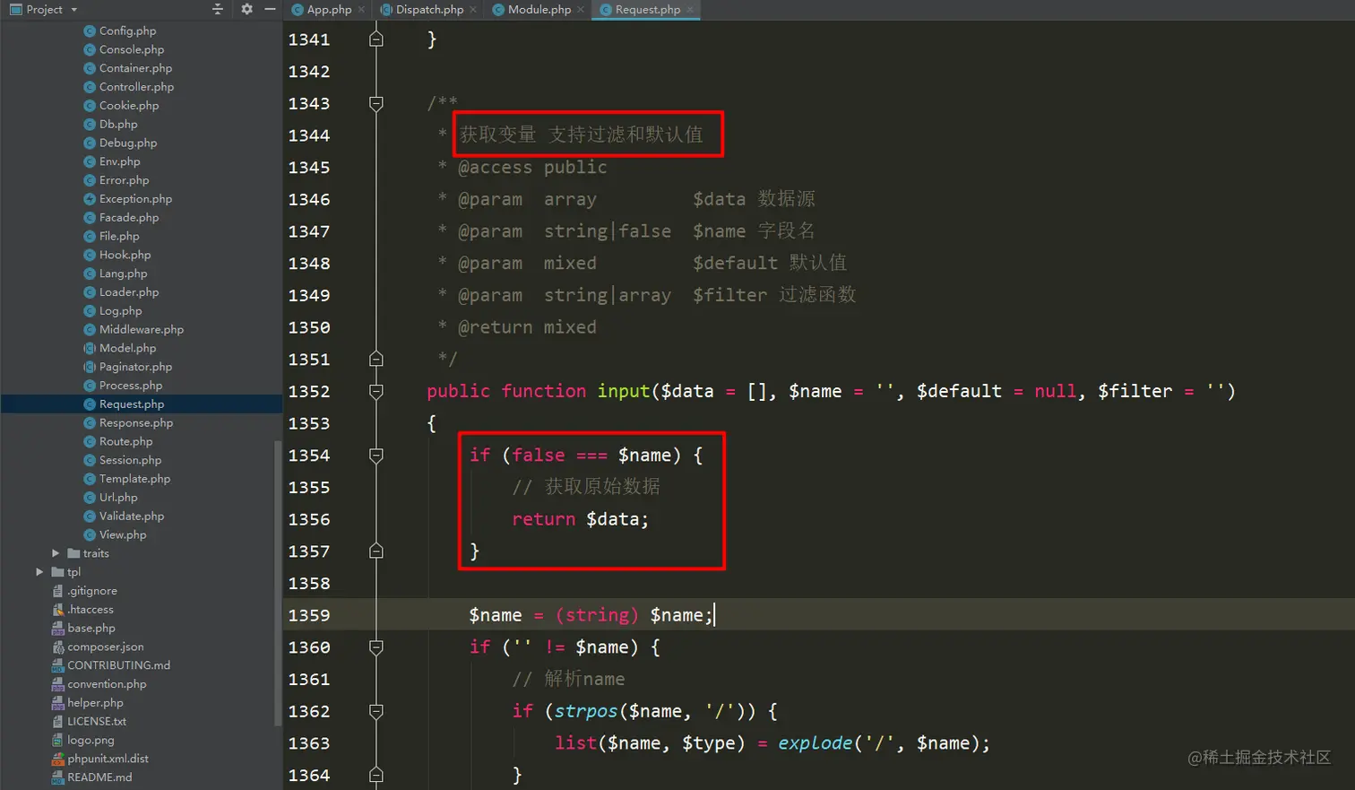The width and height of the screenshot is (1355, 790).
Task: Select Session.php file
Action: point(130,460)
